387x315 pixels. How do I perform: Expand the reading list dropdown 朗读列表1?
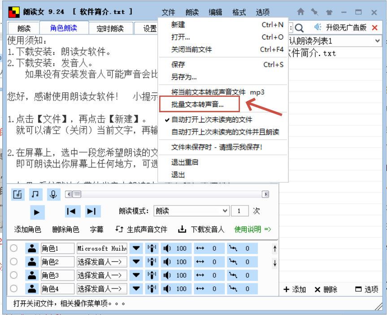[x=378, y=41]
